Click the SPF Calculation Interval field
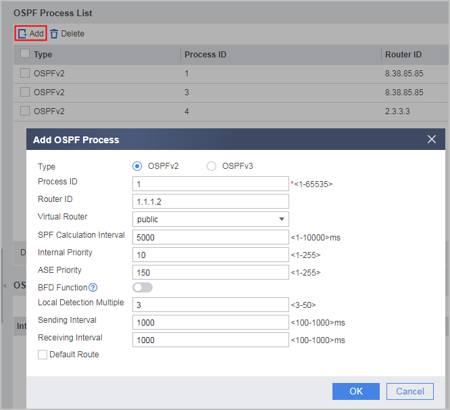 coord(211,237)
